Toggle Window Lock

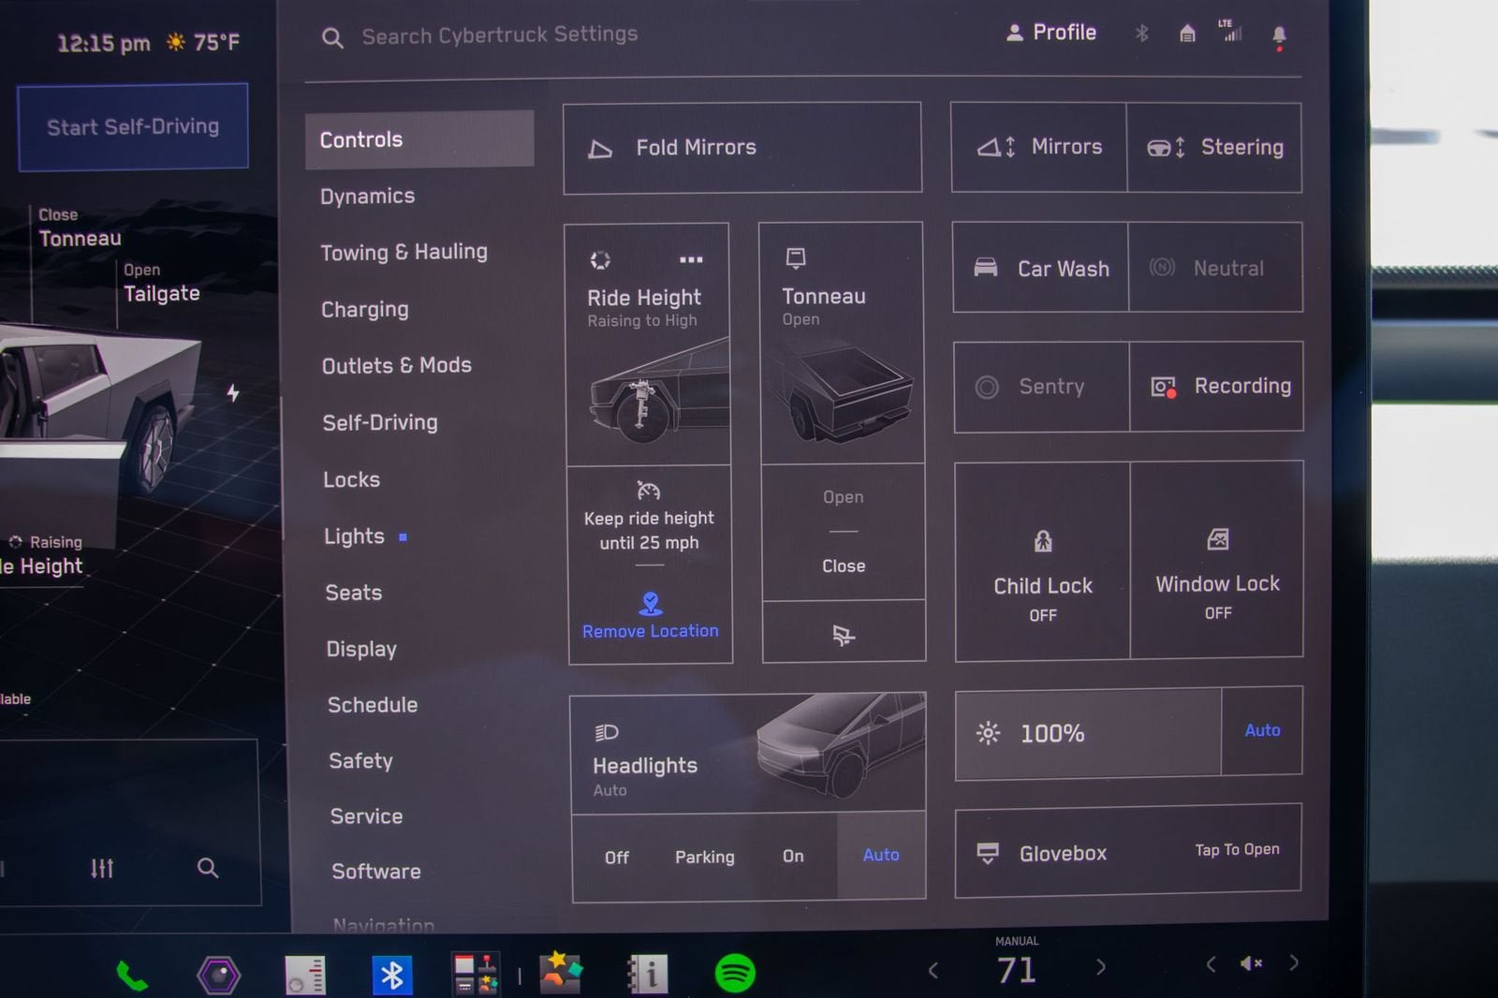[1217, 560]
